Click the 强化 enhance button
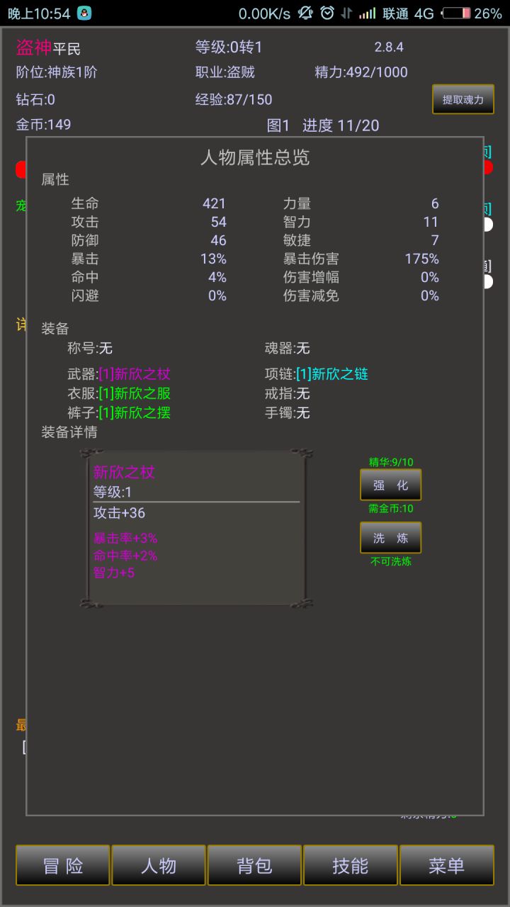The image size is (510, 907). (391, 485)
